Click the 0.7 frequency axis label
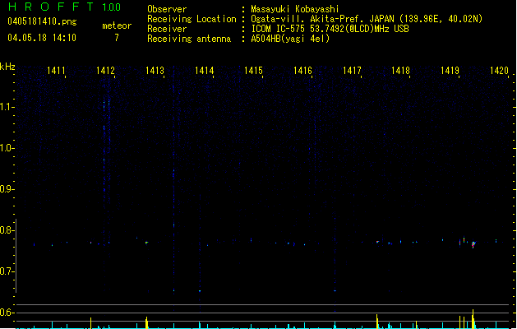The height and width of the screenshot is (329, 517). 7,271
